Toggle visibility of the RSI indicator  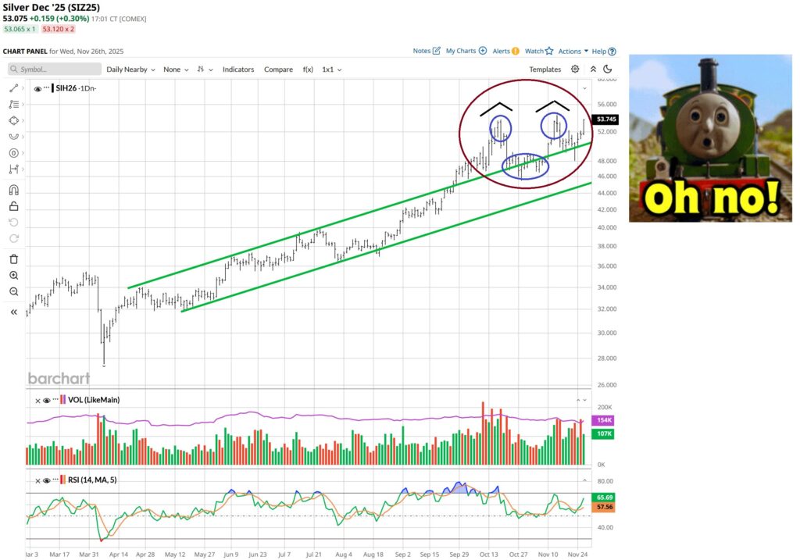pos(47,480)
